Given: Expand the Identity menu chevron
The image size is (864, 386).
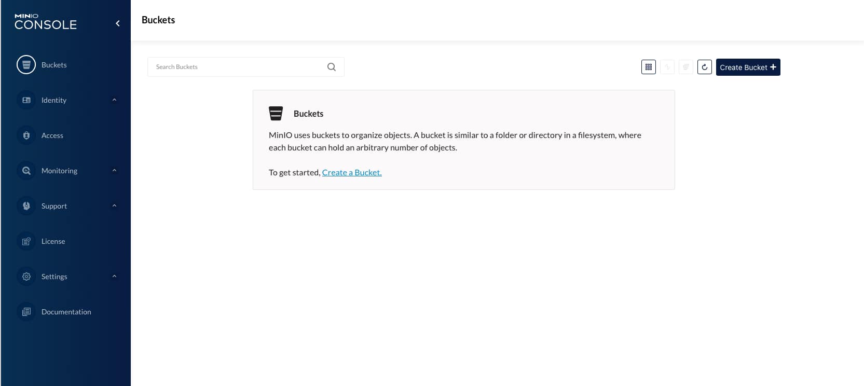Looking at the screenshot, I should [x=114, y=100].
